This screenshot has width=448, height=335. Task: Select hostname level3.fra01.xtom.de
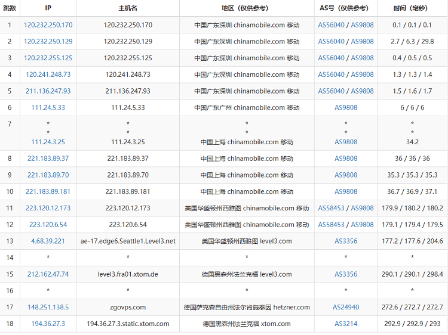click(128, 274)
